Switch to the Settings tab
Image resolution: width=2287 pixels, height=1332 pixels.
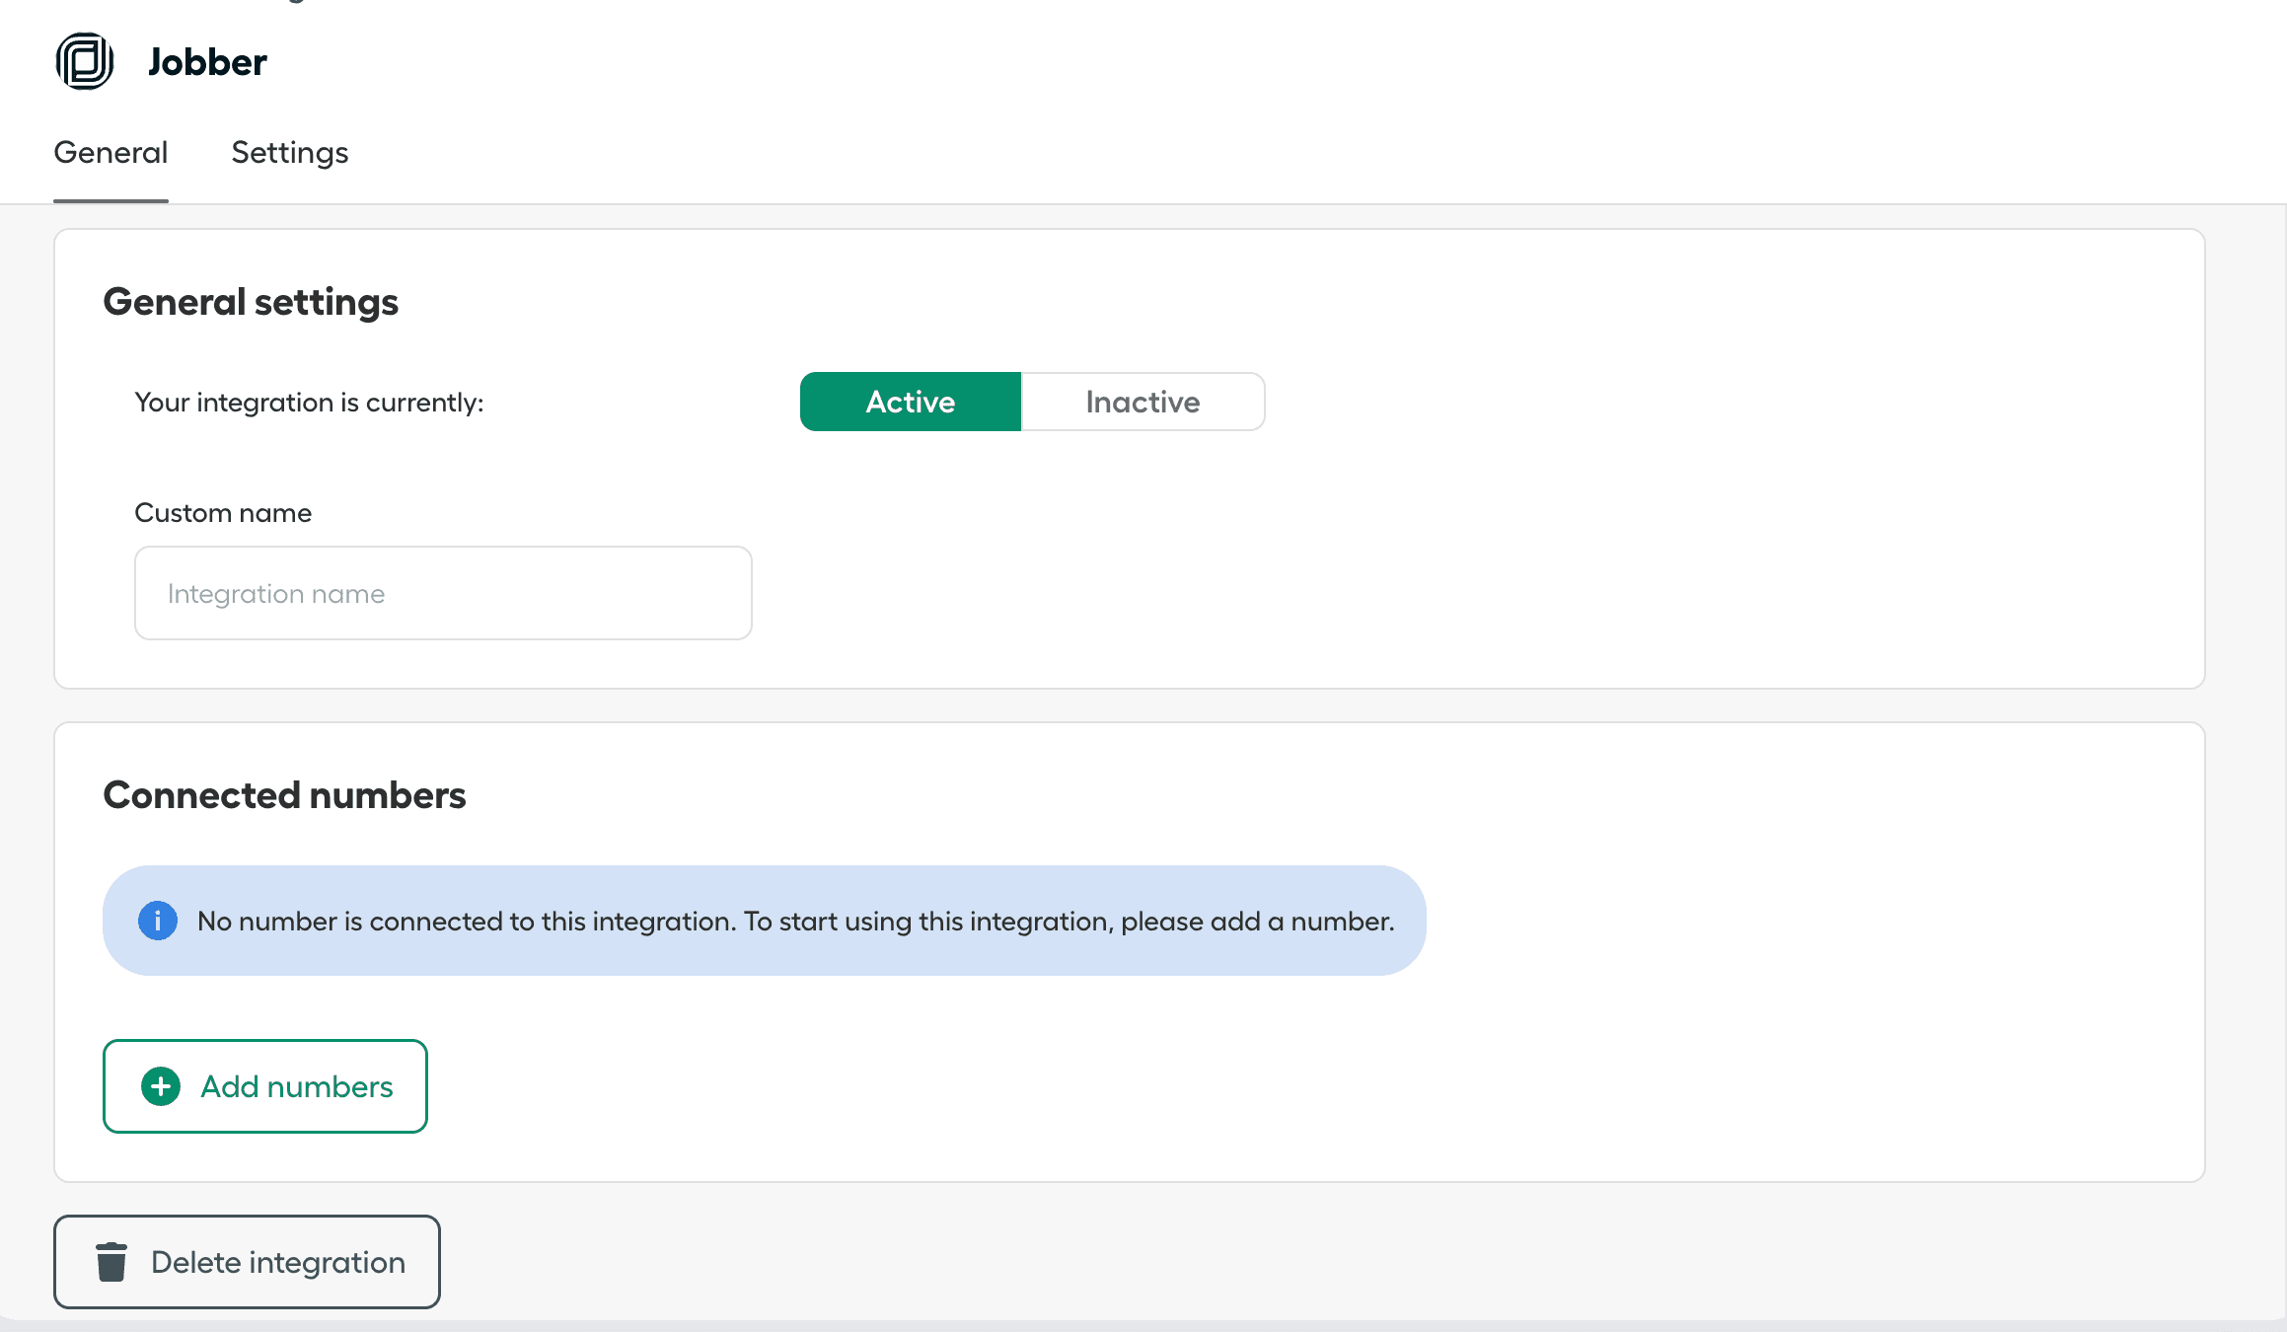pos(289,153)
